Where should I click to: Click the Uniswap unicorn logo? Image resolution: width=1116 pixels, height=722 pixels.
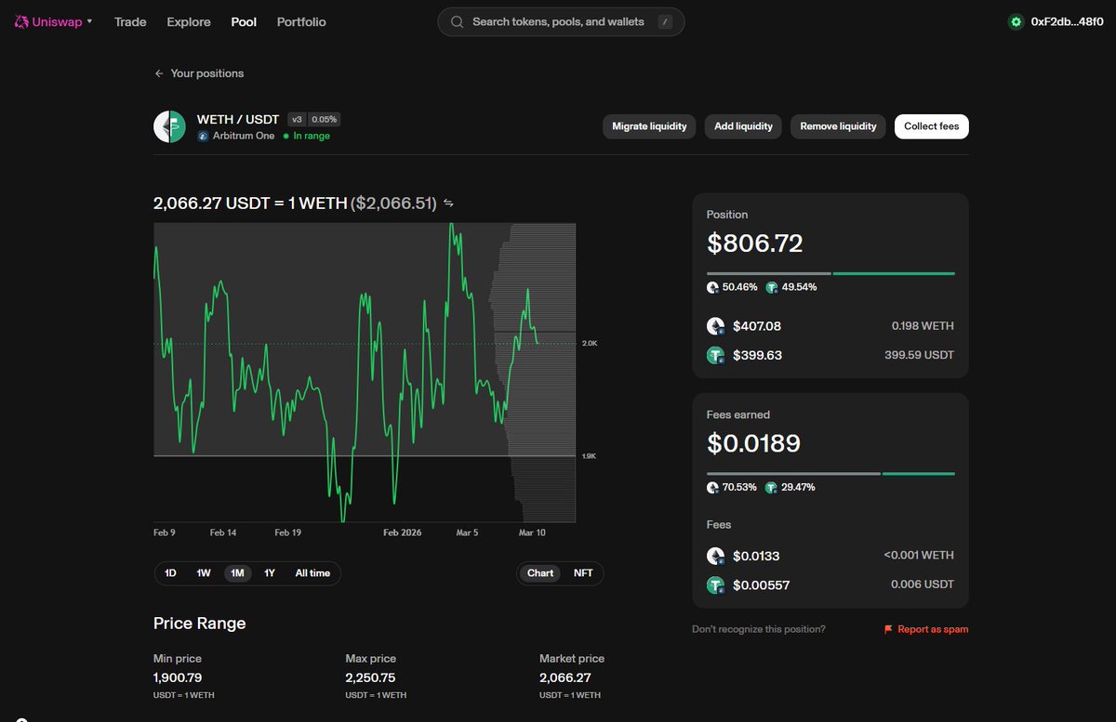tap(20, 21)
